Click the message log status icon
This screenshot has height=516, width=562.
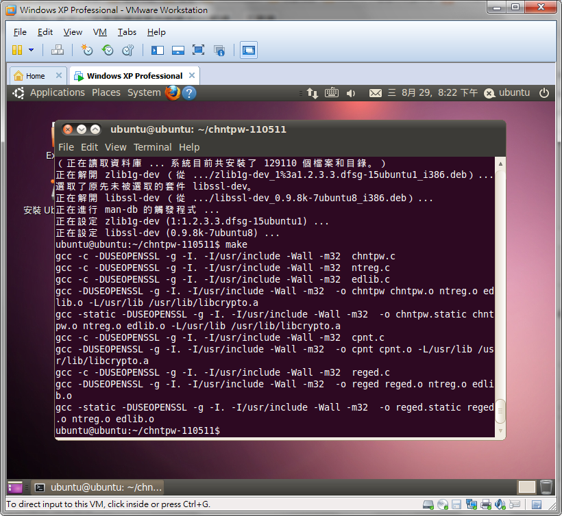537,504
